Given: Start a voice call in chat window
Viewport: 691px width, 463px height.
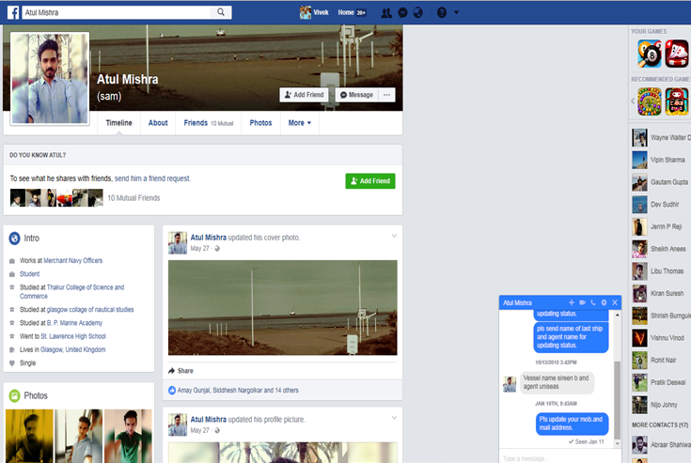Looking at the screenshot, I should pyautogui.click(x=593, y=302).
